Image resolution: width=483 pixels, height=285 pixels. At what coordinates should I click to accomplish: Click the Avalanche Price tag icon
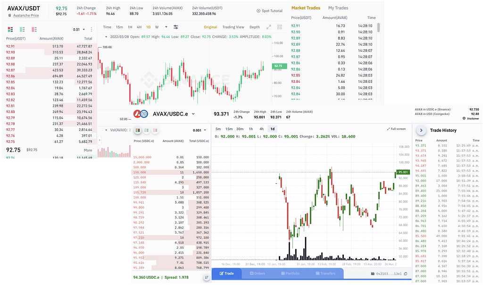pos(10,16)
